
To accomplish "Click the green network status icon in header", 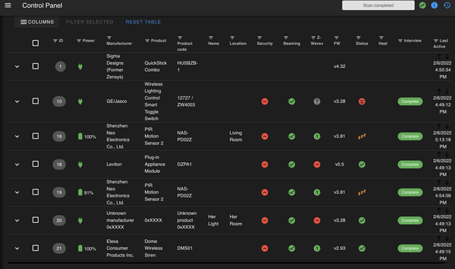I will click(423, 5).
